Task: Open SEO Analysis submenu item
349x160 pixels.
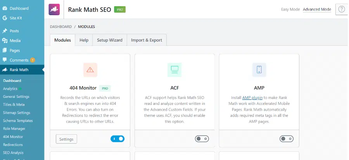Action: (x=13, y=153)
